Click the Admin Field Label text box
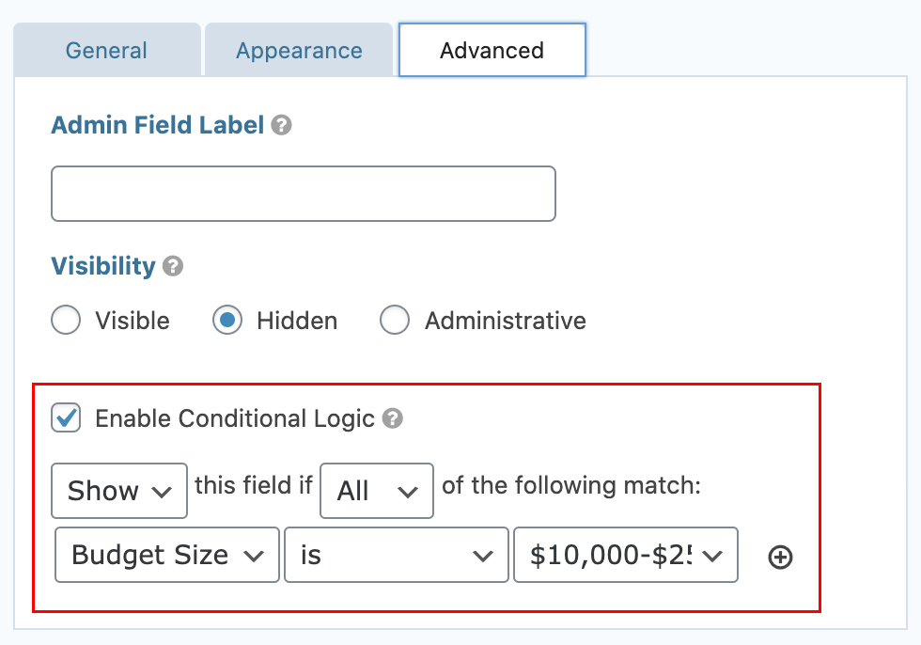 point(303,194)
